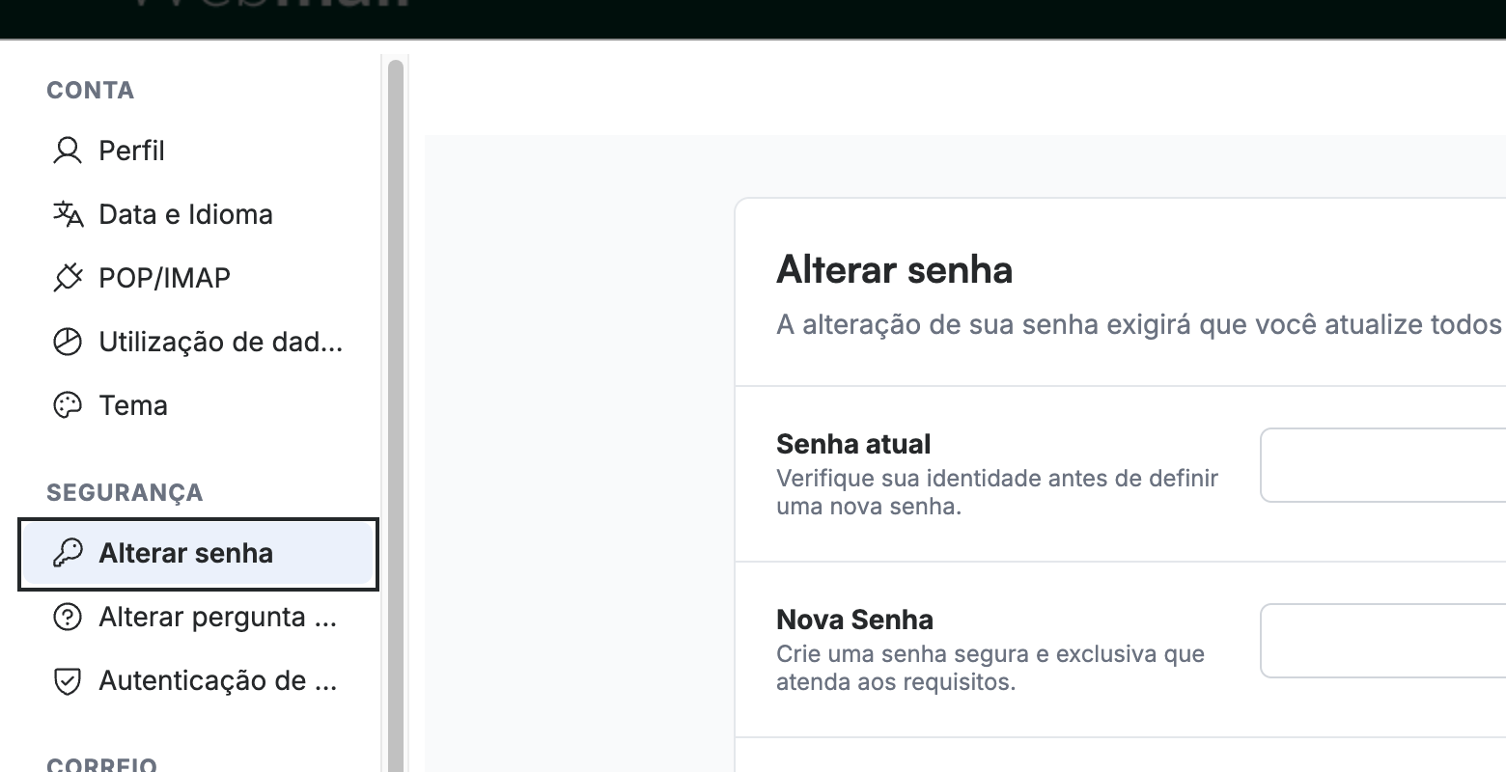1506x772 pixels.
Task: Open the data usage pie chart icon
Action: click(68, 342)
